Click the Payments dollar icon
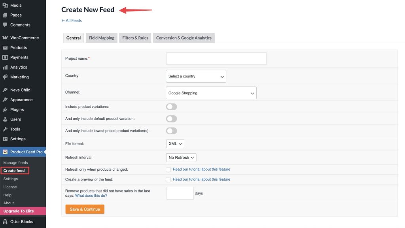 coord(5,57)
